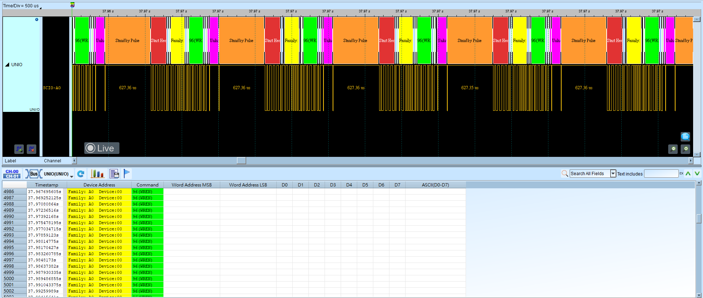Click the remove channel waveform icon
This screenshot has width=703, height=298.
click(32, 149)
